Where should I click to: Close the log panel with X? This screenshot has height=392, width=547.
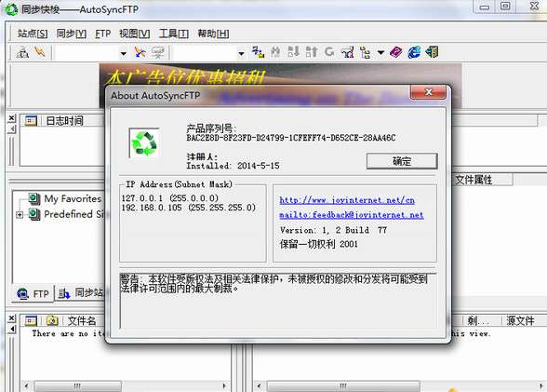(12, 118)
